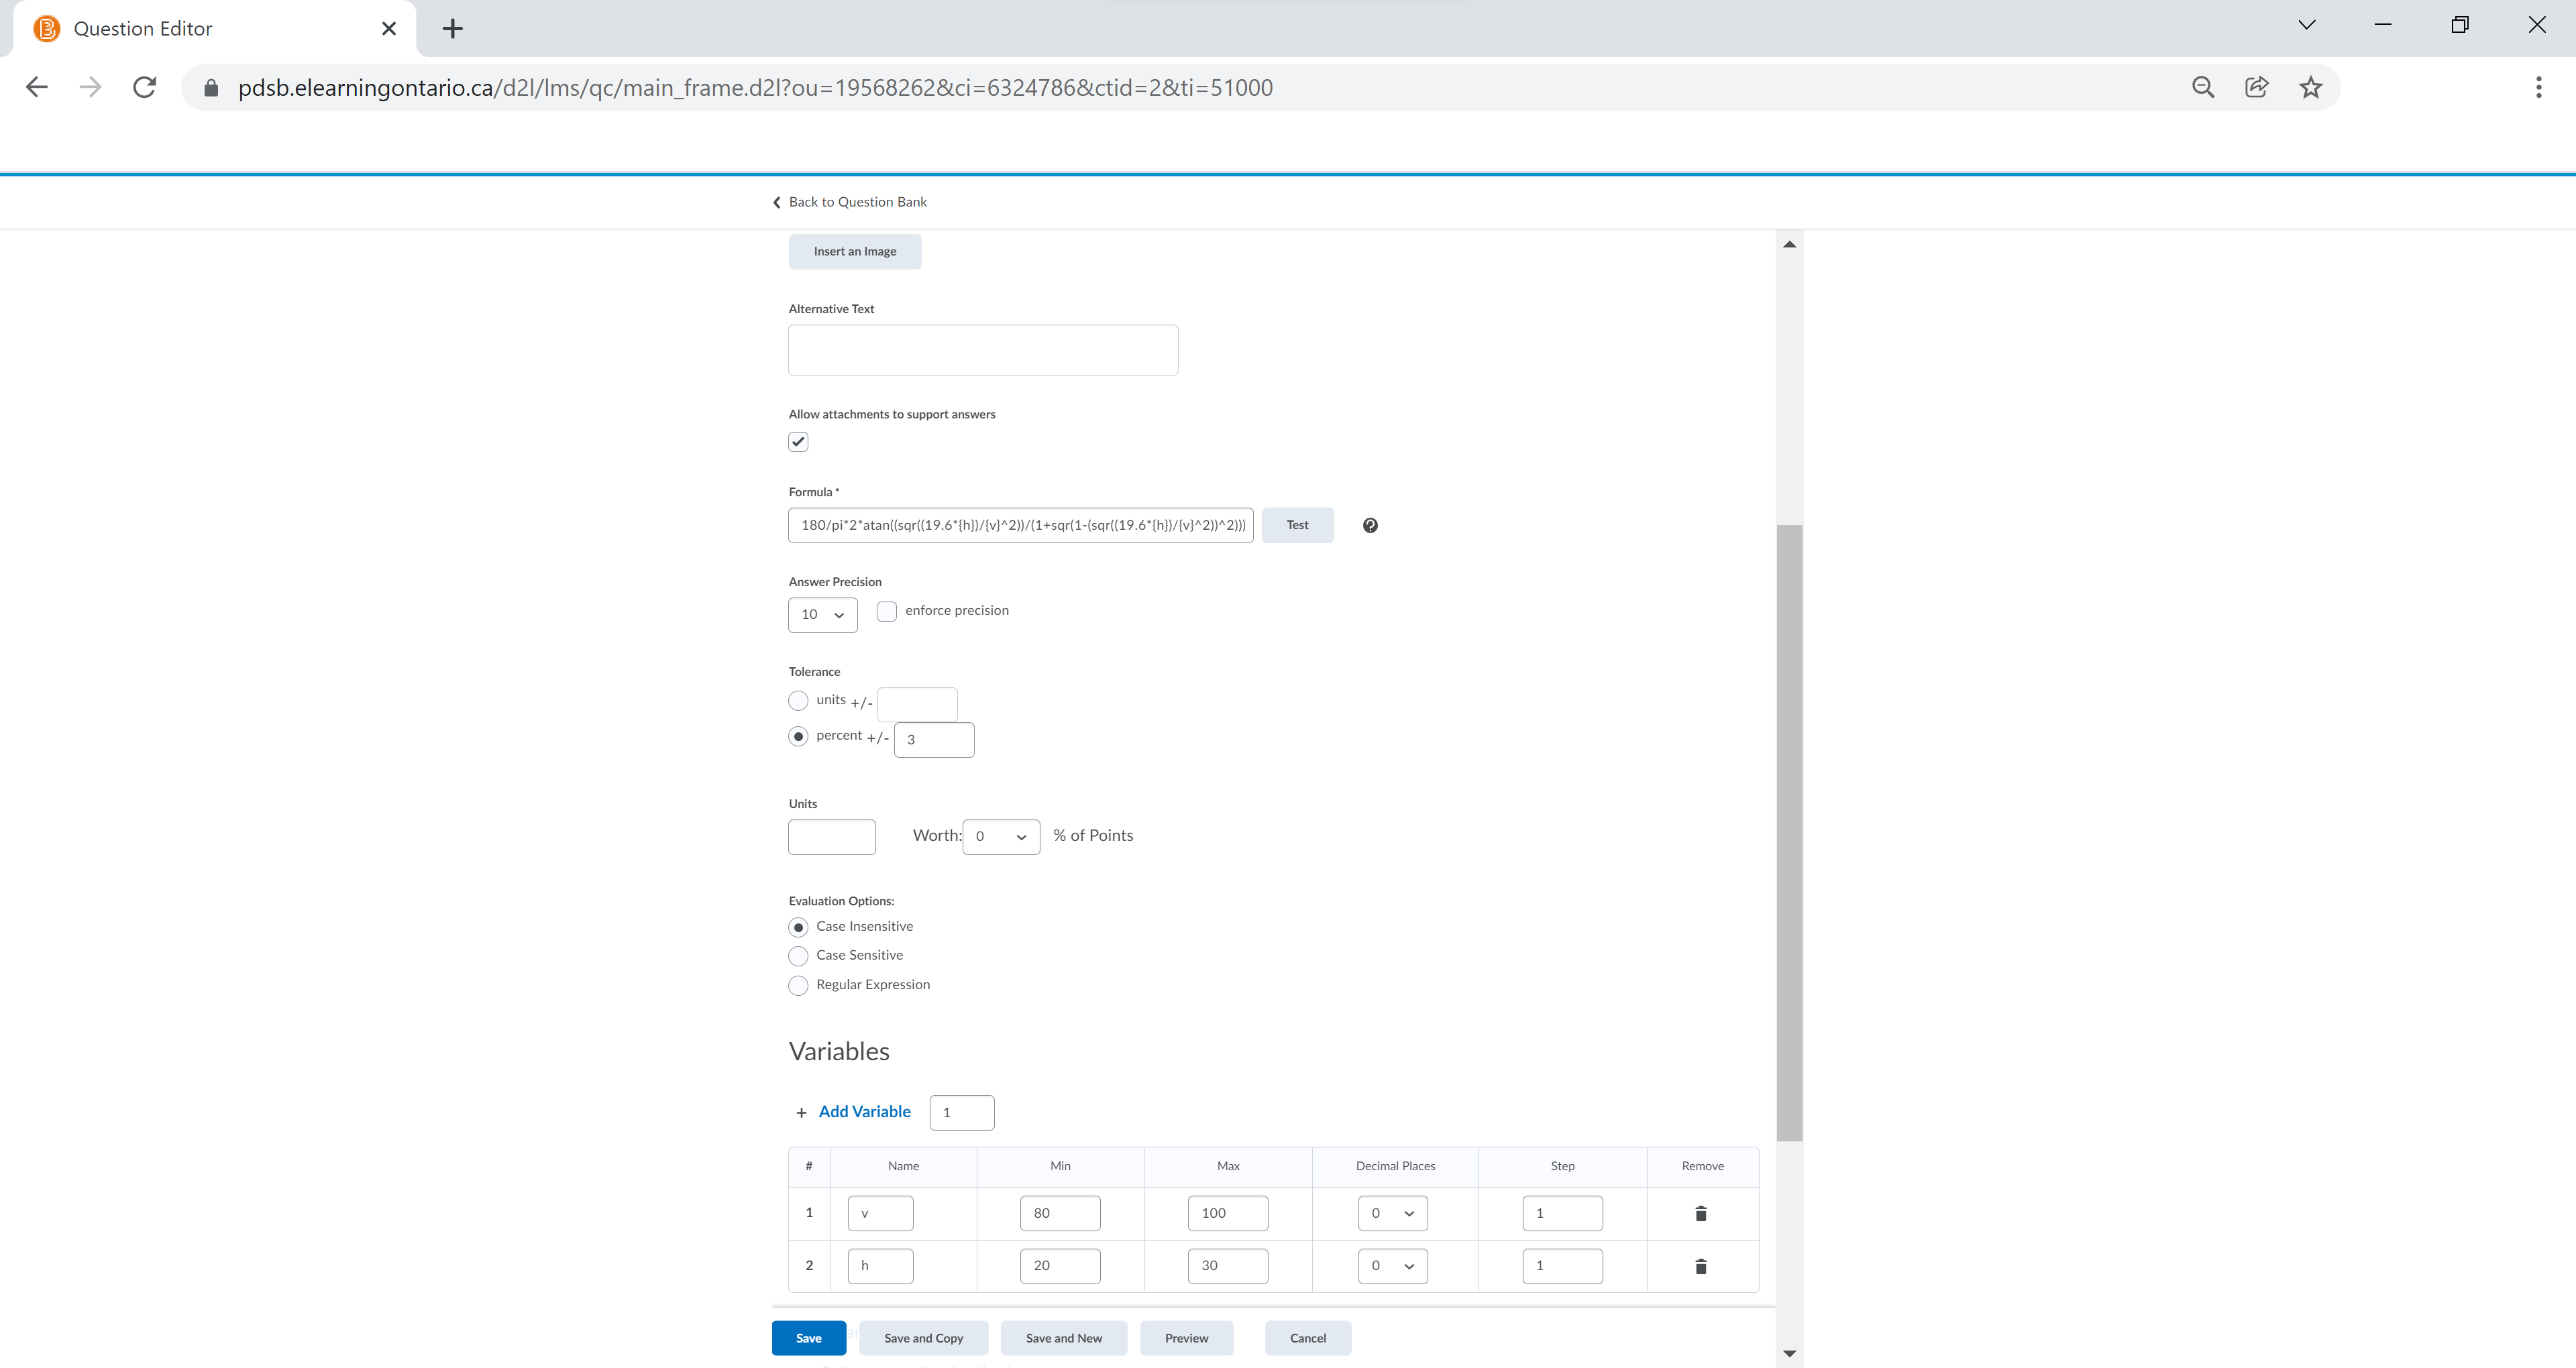Click in the Formula input field
2576x1368 pixels.
[x=1021, y=525]
